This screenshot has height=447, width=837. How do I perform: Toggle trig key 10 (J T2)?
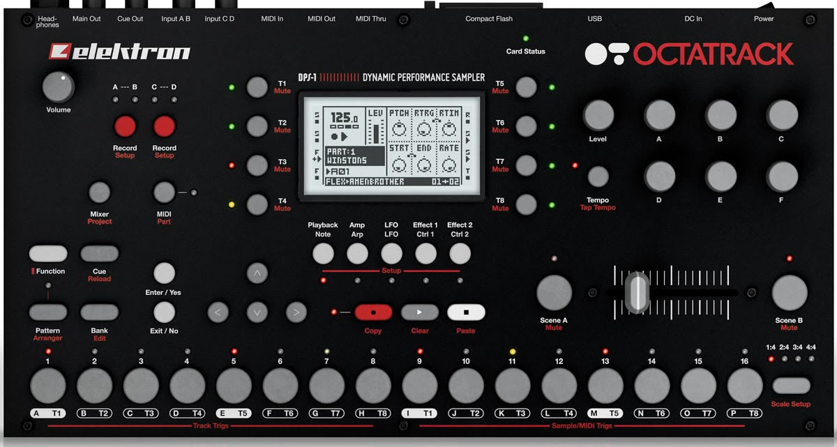(x=466, y=386)
